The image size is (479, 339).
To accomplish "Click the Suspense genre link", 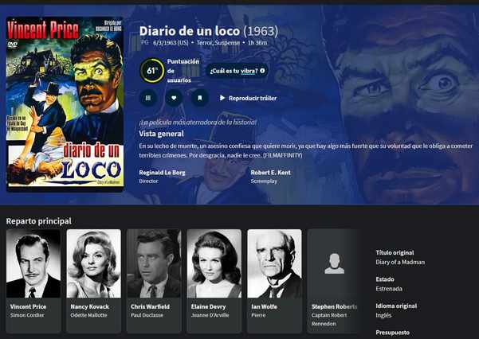I will [227, 43].
